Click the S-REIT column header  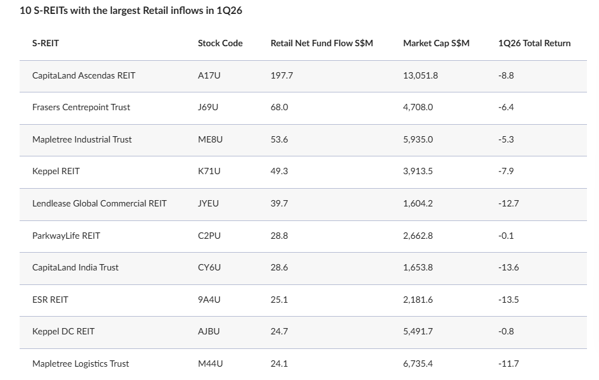[46, 43]
